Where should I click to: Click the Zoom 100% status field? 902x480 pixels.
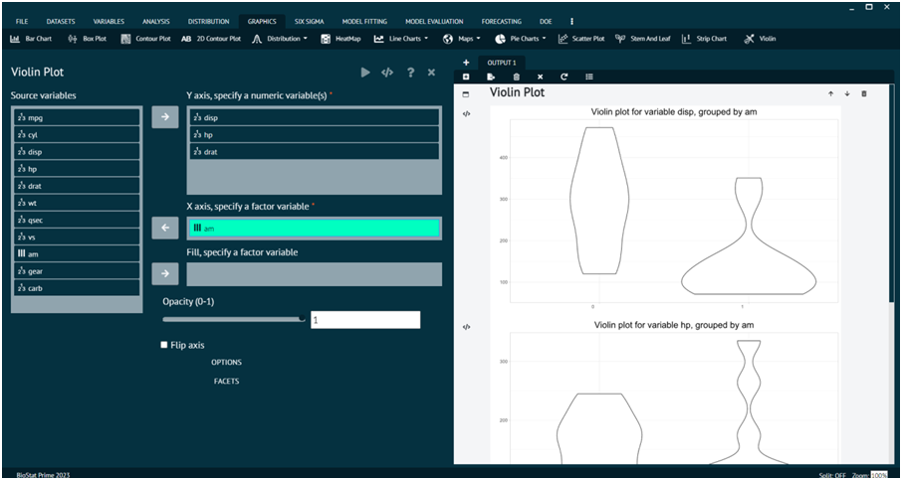tap(878, 475)
